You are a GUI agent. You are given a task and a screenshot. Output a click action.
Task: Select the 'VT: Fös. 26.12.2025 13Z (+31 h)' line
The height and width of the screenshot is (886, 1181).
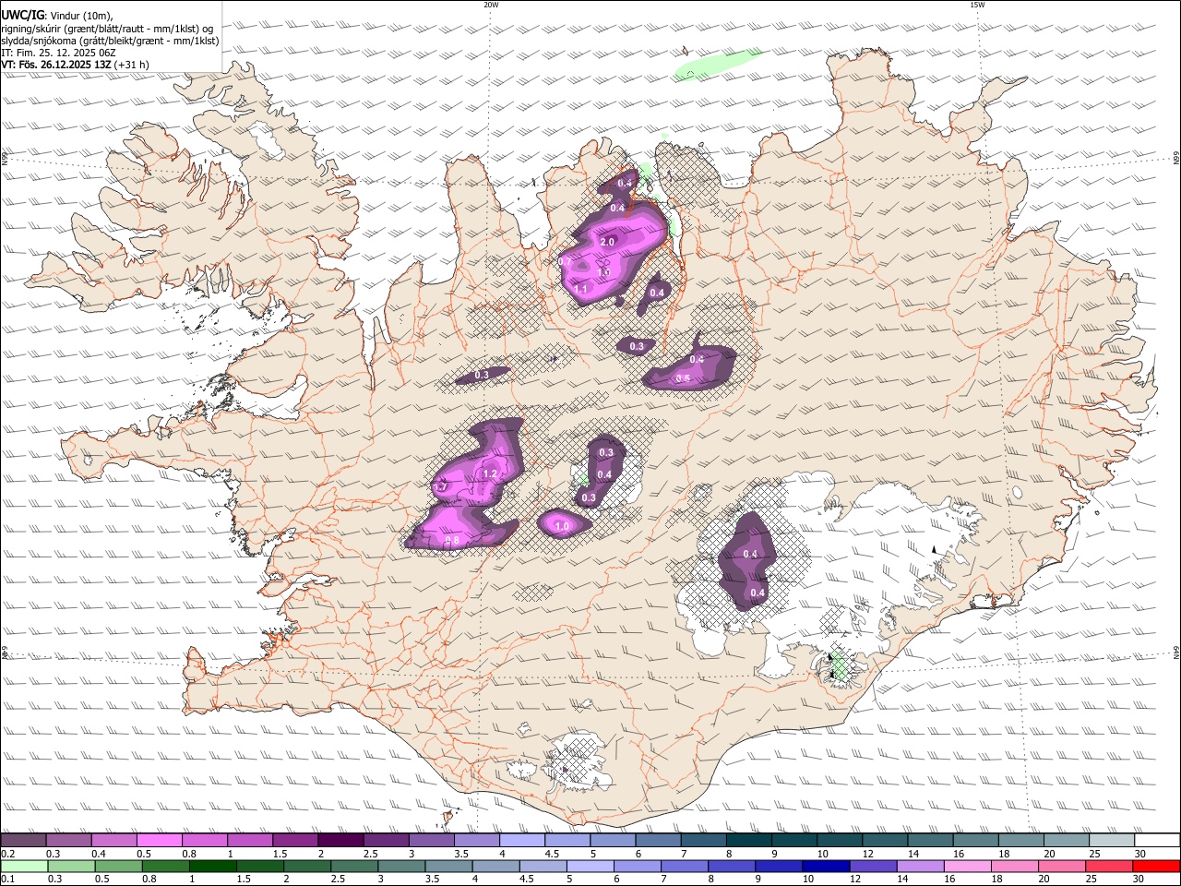click(75, 65)
